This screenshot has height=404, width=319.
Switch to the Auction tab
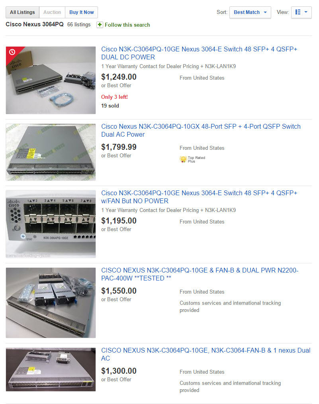(52, 12)
